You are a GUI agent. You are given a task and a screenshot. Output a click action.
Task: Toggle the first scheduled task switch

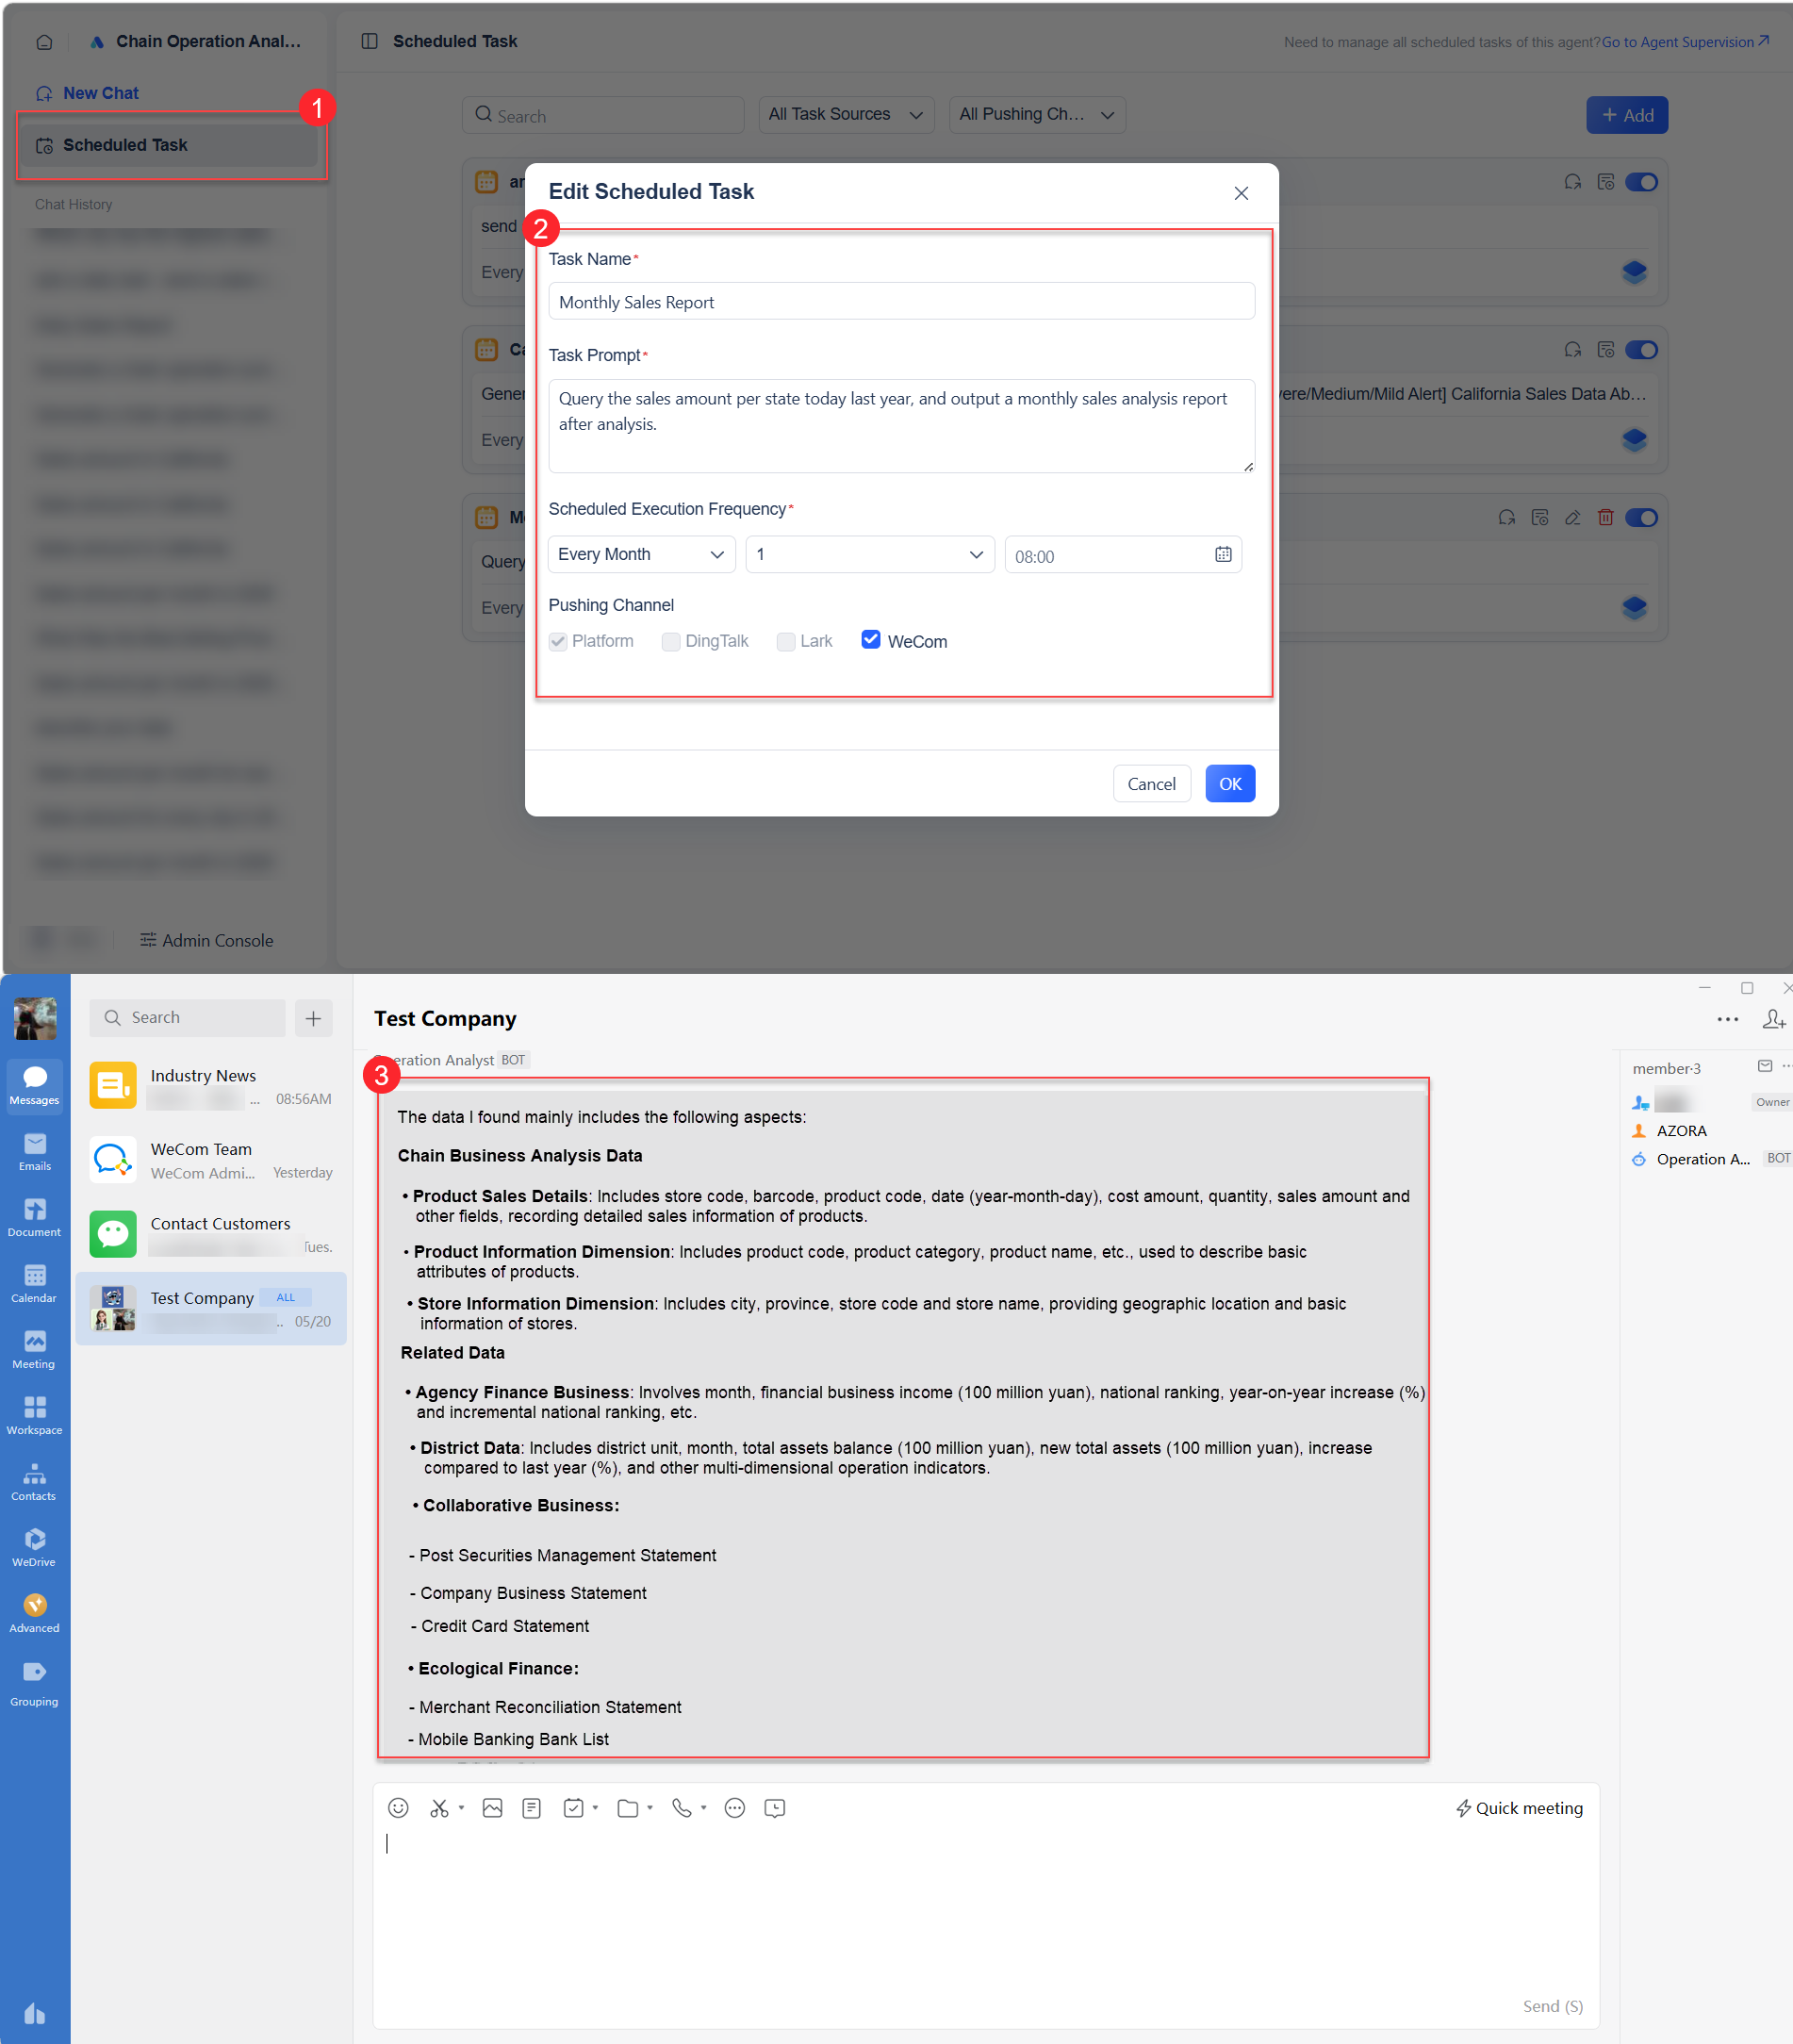[1642, 182]
